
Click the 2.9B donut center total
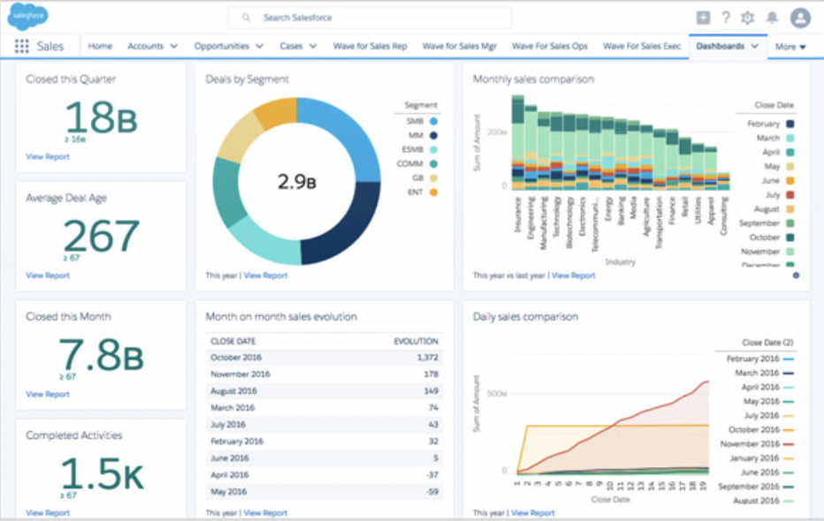[x=297, y=182]
